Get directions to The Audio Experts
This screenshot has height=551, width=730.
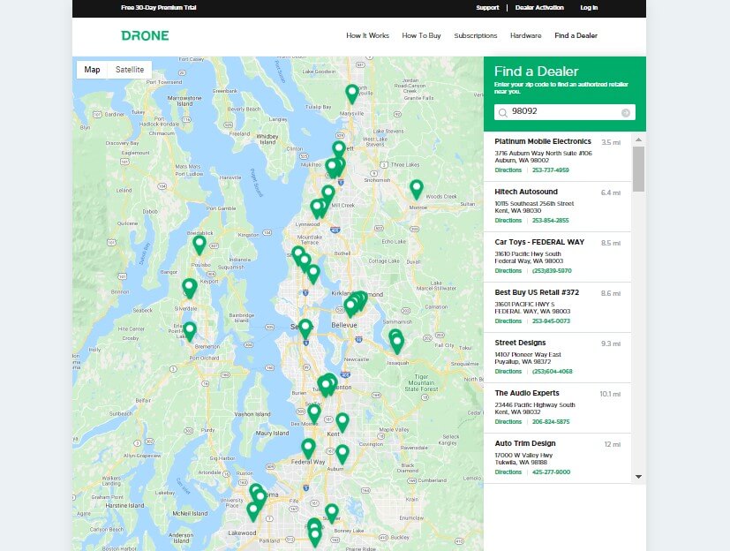tap(508, 421)
